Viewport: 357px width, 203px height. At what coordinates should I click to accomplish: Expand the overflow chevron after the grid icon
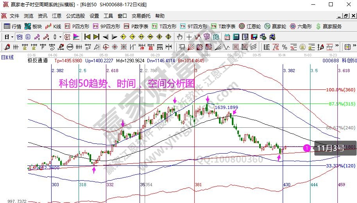click(355, 46)
